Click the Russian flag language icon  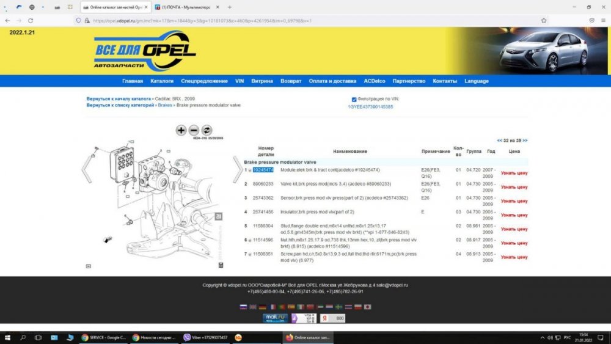point(243,307)
